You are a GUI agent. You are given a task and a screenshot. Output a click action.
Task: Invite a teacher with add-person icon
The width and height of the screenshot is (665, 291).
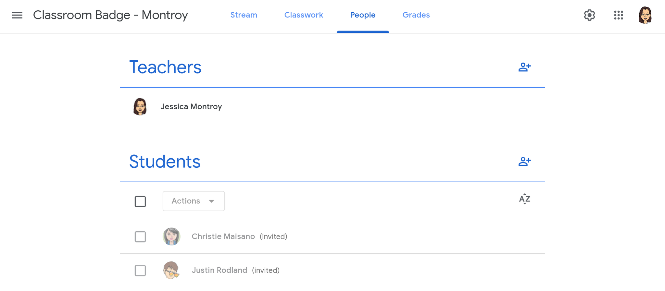point(524,67)
